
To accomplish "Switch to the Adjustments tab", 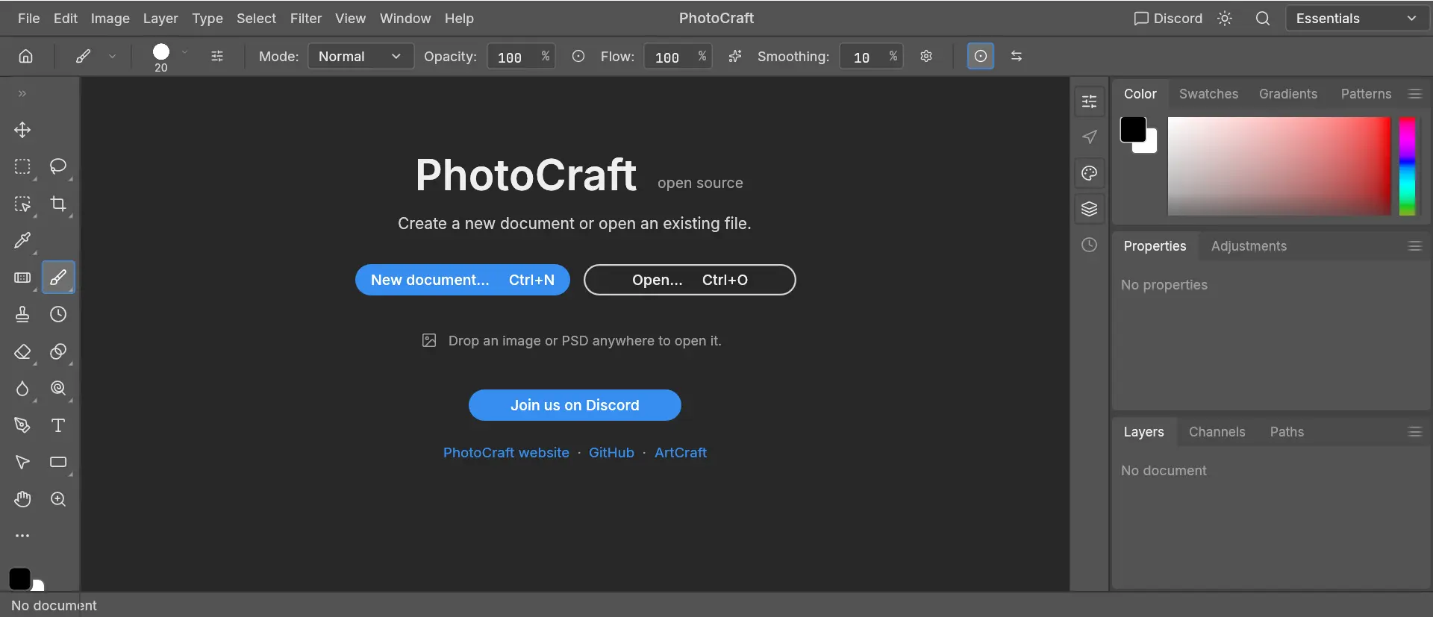I will pyautogui.click(x=1249, y=246).
